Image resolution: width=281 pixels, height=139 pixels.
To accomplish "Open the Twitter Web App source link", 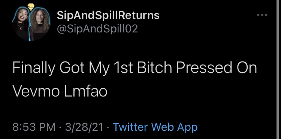I will (155, 127).
